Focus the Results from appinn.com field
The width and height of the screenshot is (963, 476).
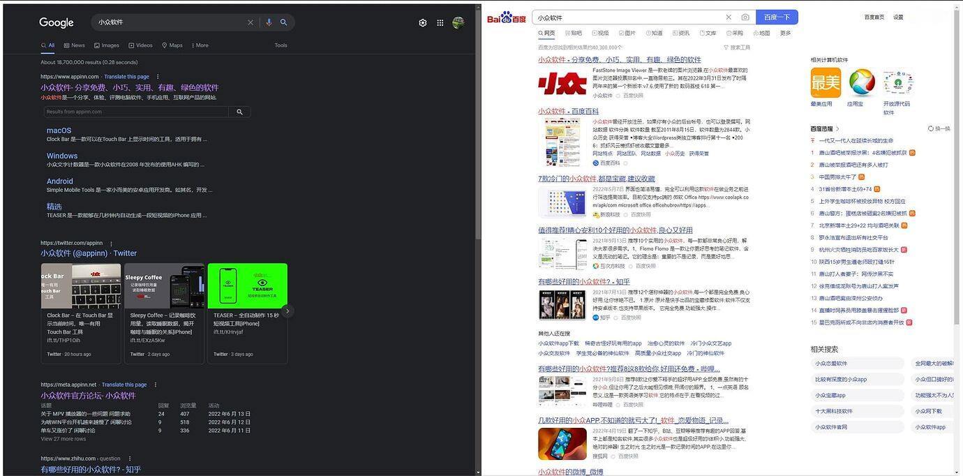pyautogui.click(x=136, y=112)
